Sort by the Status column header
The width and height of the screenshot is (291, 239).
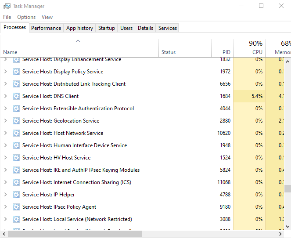(185, 48)
